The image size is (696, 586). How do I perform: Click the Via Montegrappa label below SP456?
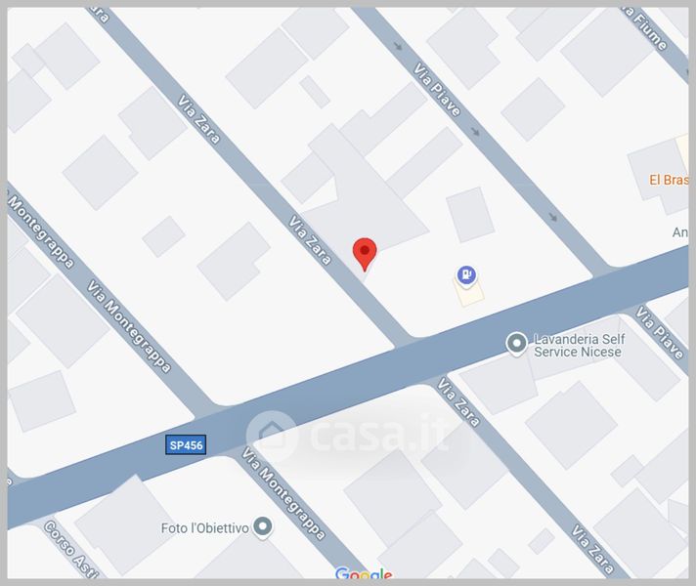click(283, 493)
